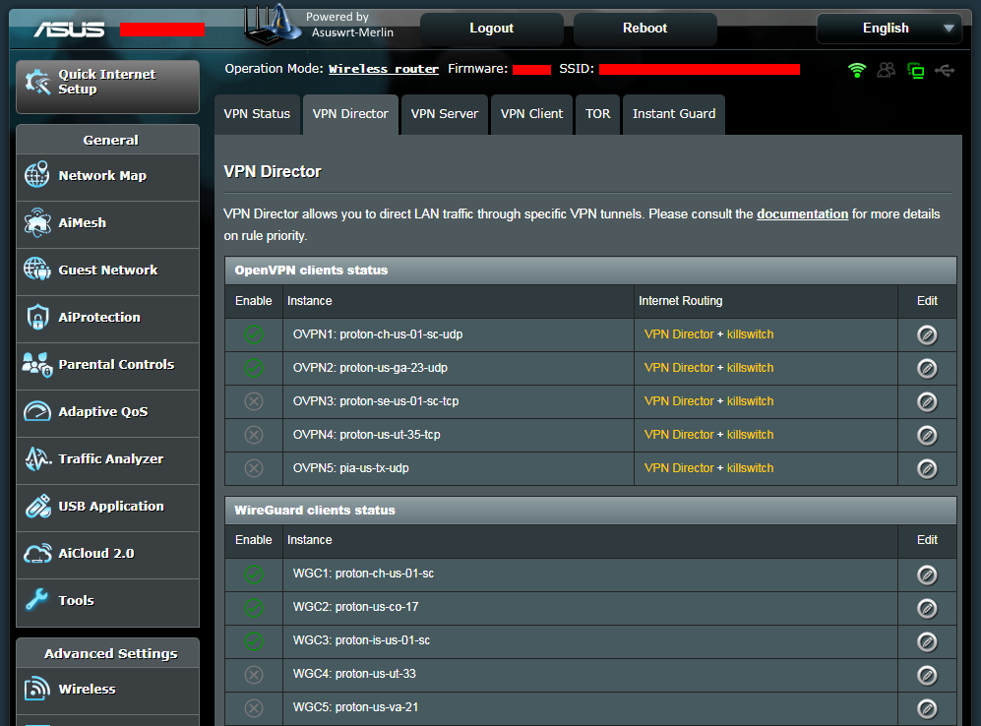Viewport: 981px width, 726px height.
Task: Click the WireGuard clients status header
Action: [590, 511]
